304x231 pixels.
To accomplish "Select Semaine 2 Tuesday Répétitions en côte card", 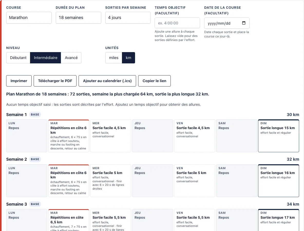I will 69,181.
